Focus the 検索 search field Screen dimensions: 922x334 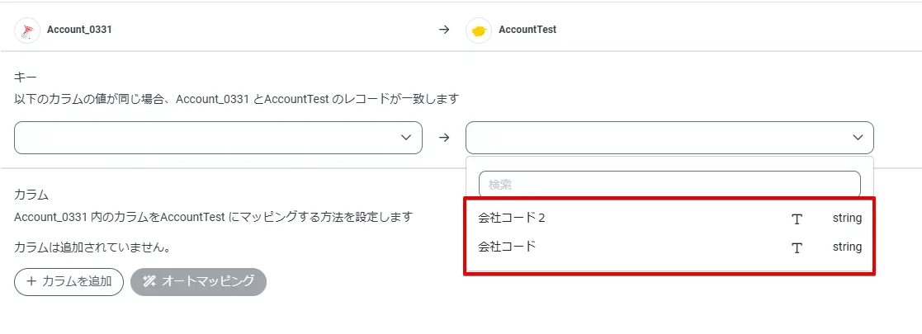pyautogui.click(x=669, y=184)
